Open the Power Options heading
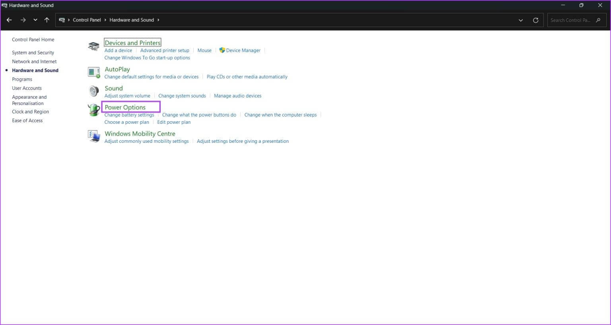Screen dimensions: 611x325 point(125,107)
